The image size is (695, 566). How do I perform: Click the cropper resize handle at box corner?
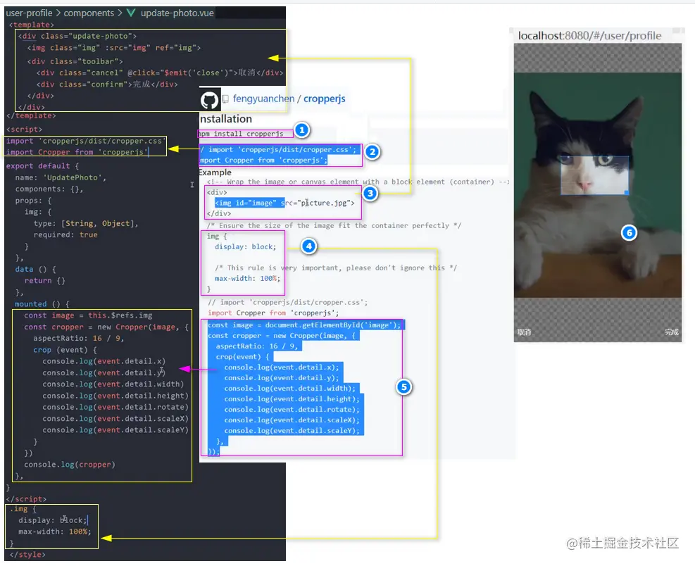tap(626, 192)
